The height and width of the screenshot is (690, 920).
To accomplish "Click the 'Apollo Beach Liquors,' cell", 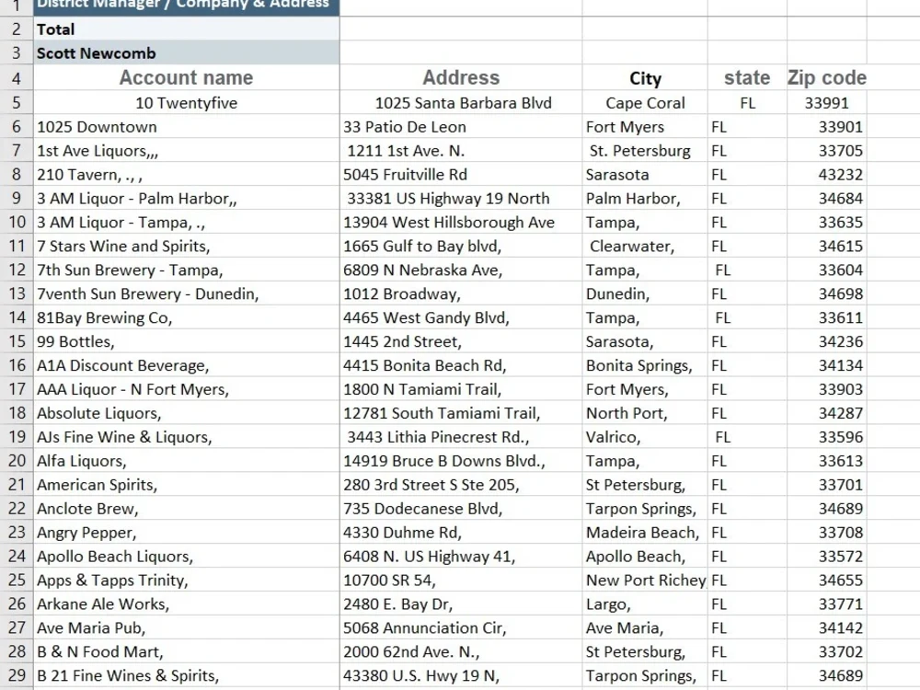I will [186, 557].
